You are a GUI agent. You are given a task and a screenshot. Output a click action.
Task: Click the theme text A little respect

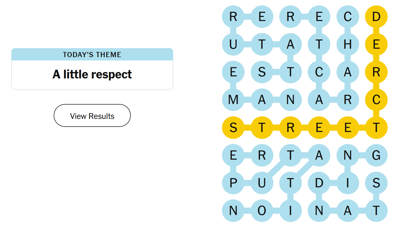click(x=92, y=74)
